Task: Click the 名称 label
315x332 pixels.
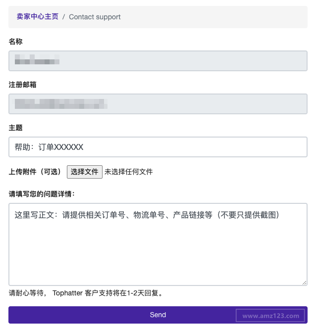Action: tap(15, 42)
